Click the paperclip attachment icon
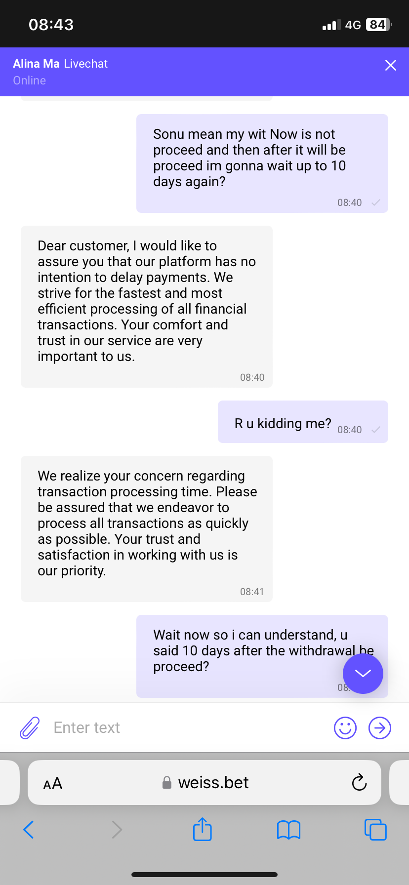The width and height of the screenshot is (409, 885). click(30, 727)
